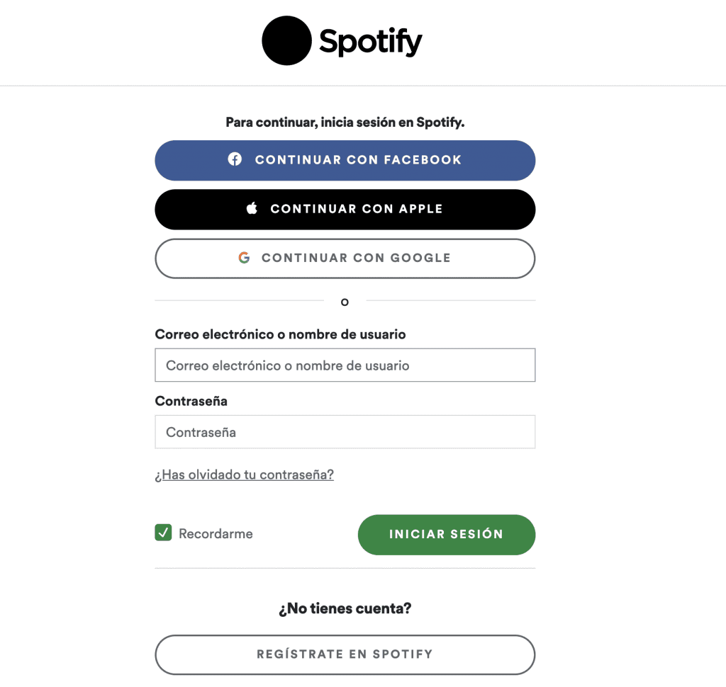Click the Spotify wordmark text in header
This screenshot has height=687, width=726.
(x=370, y=42)
